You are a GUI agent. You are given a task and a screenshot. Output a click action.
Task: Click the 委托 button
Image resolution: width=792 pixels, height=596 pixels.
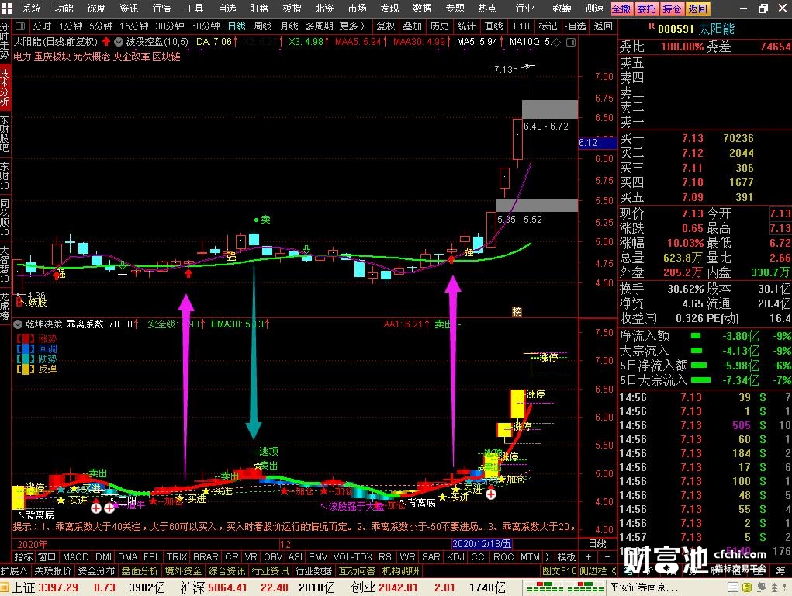click(646, 9)
